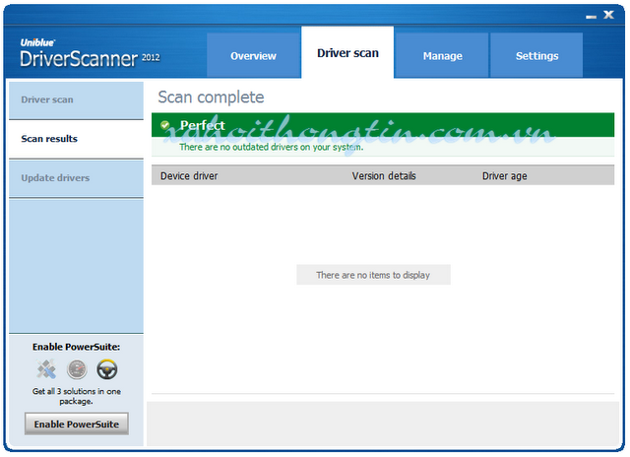Switch to the Manage tab
Image resolution: width=630 pixels, height=457 pixels.
(x=442, y=55)
